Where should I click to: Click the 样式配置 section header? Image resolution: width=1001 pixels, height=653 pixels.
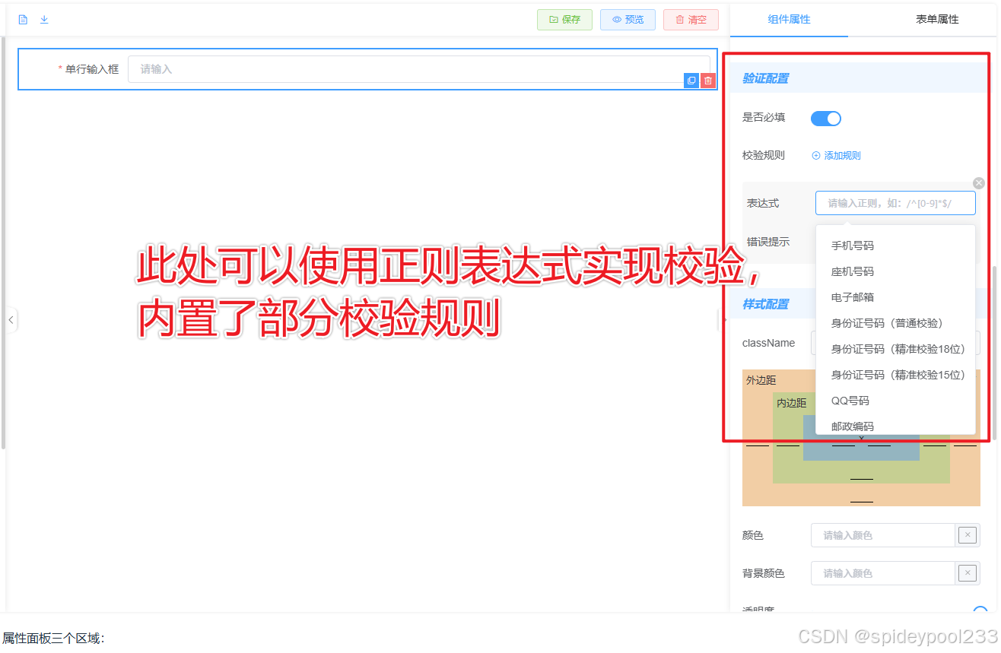tap(765, 304)
